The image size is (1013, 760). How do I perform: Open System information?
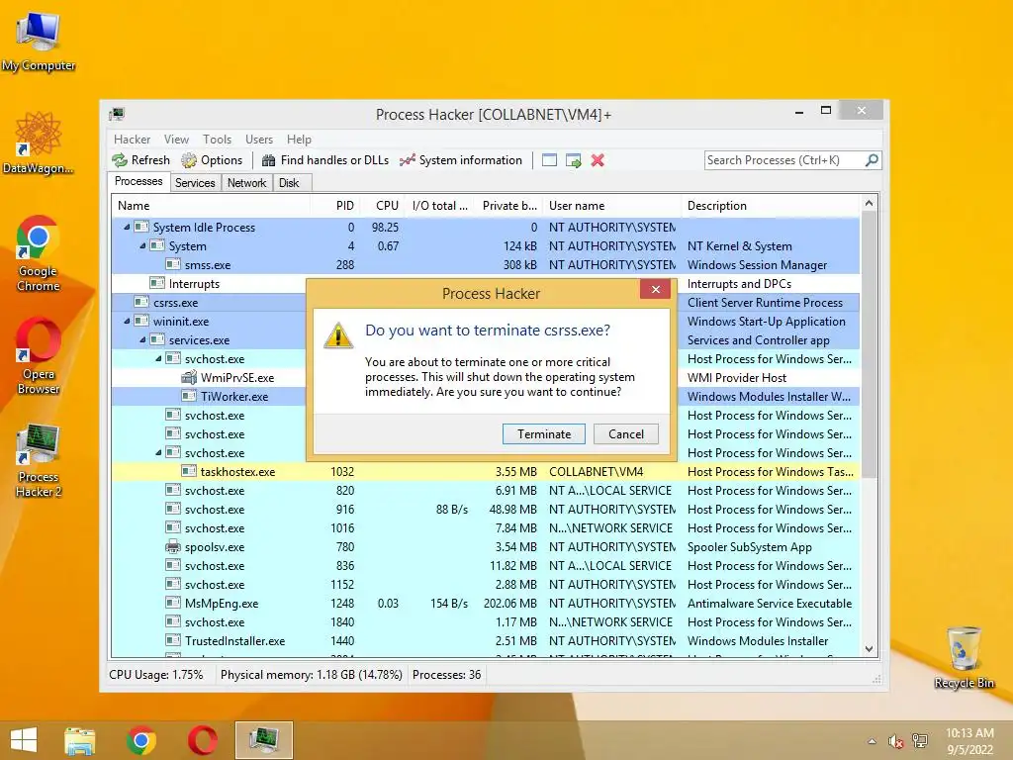pyautogui.click(x=461, y=160)
